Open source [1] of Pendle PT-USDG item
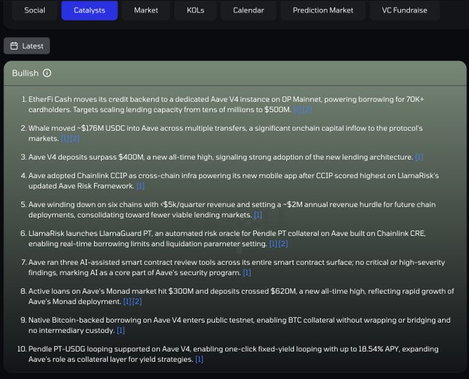The height and width of the screenshot is (379, 469). (x=199, y=359)
